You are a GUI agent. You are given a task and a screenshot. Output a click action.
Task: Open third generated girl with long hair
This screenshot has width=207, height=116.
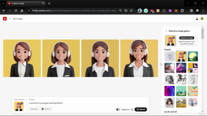pyautogui.click(x=100, y=58)
